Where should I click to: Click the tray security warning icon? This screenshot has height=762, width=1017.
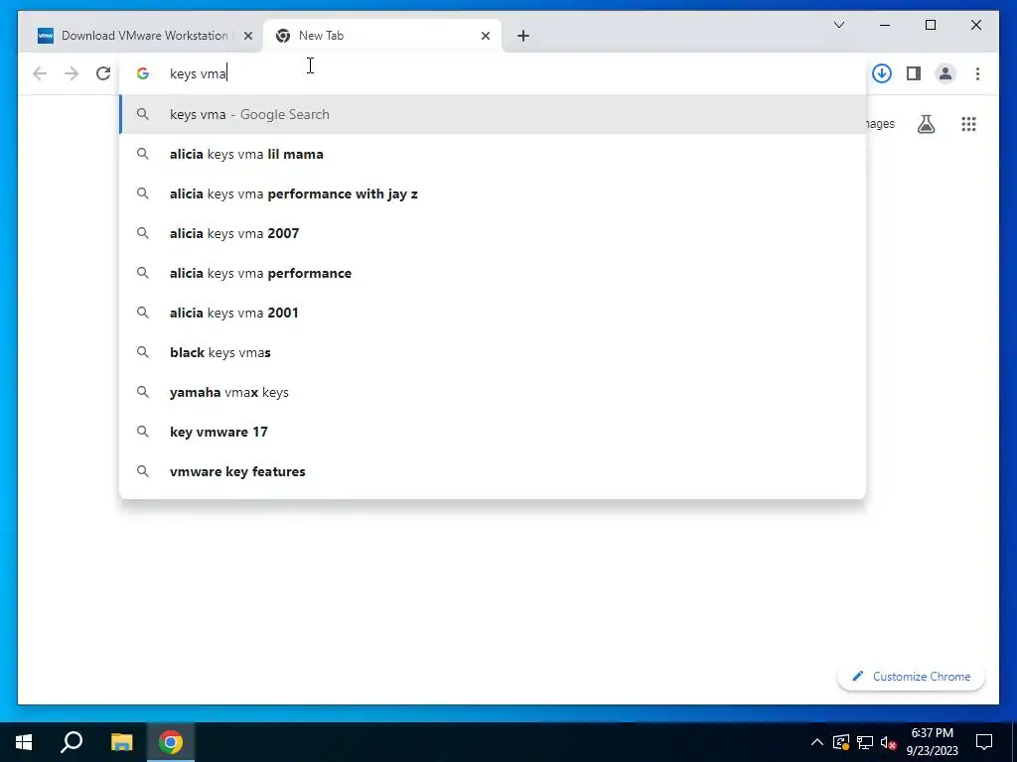point(840,742)
